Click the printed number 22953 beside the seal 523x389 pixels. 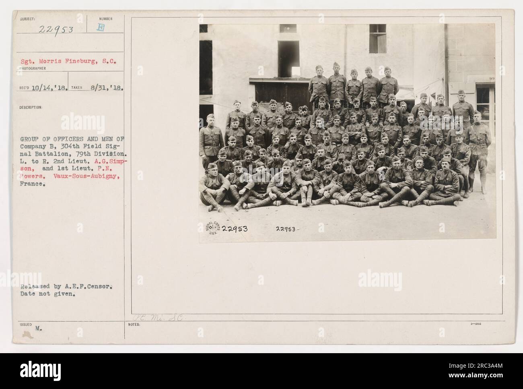[x=235, y=229]
